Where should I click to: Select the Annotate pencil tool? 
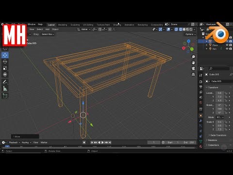(x=5, y=82)
